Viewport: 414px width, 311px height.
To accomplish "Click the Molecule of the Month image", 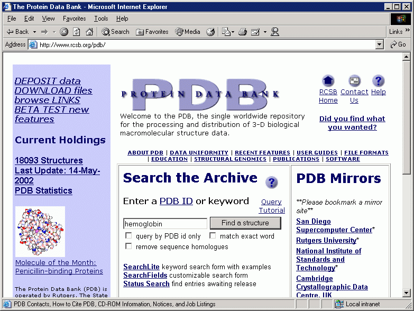I will (x=40, y=232).
